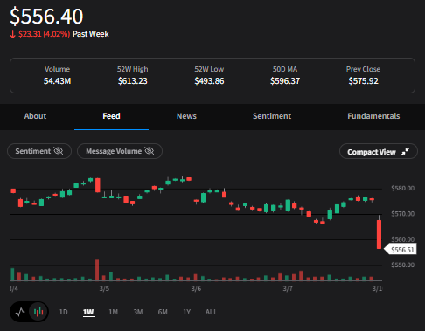Click the Volume value 54.43M
This screenshot has width=425, height=331.
(57, 81)
